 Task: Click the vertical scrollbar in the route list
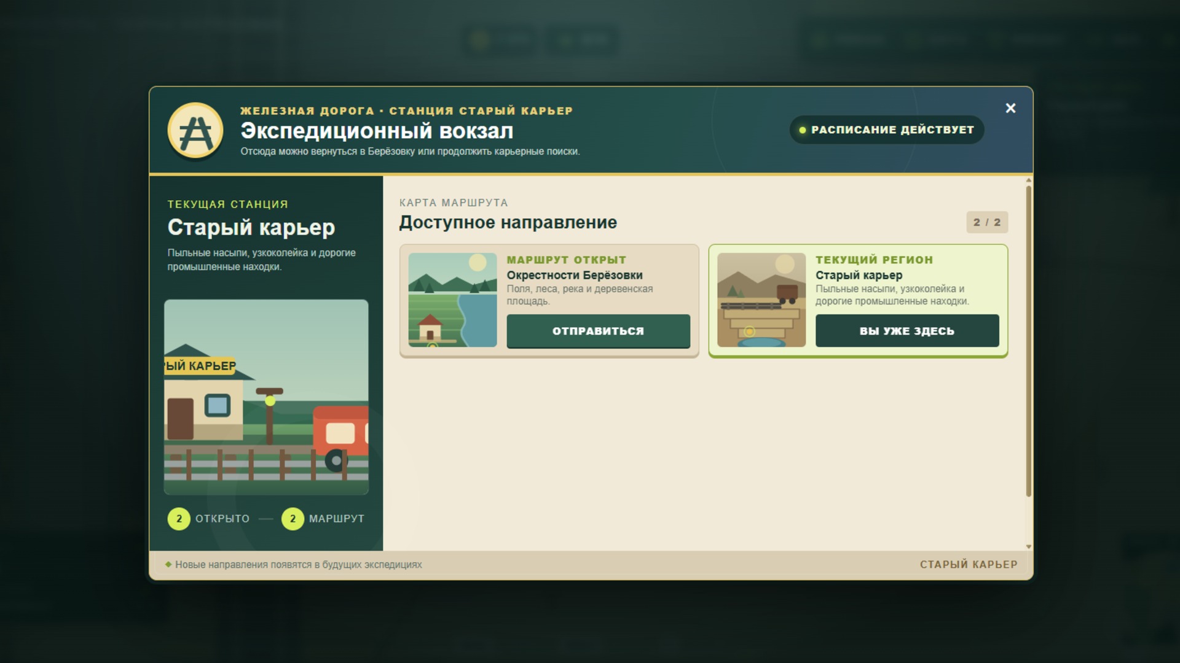coord(1029,341)
